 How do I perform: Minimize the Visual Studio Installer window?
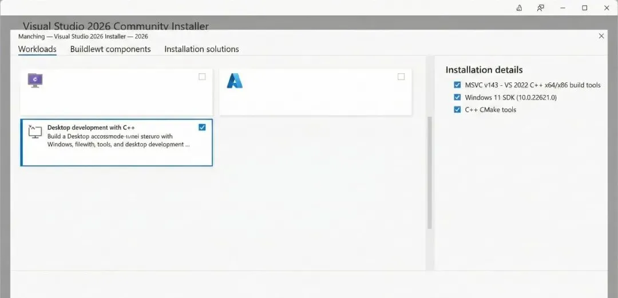click(x=563, y=8)
